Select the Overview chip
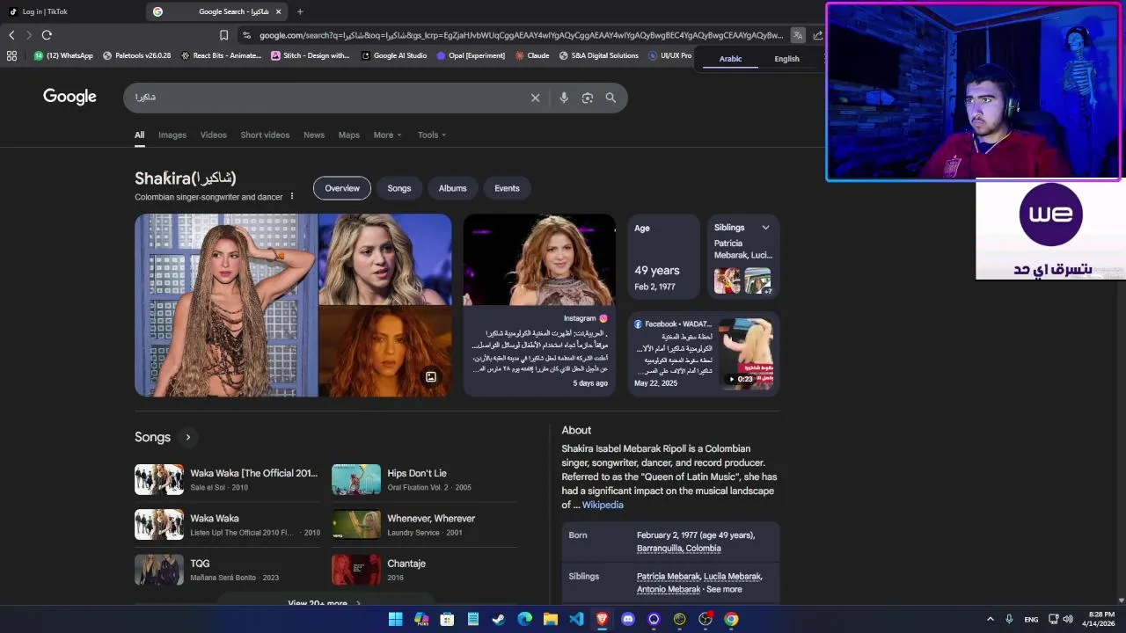This screenshot has height=633, width=1126. (x=342, y=188)
